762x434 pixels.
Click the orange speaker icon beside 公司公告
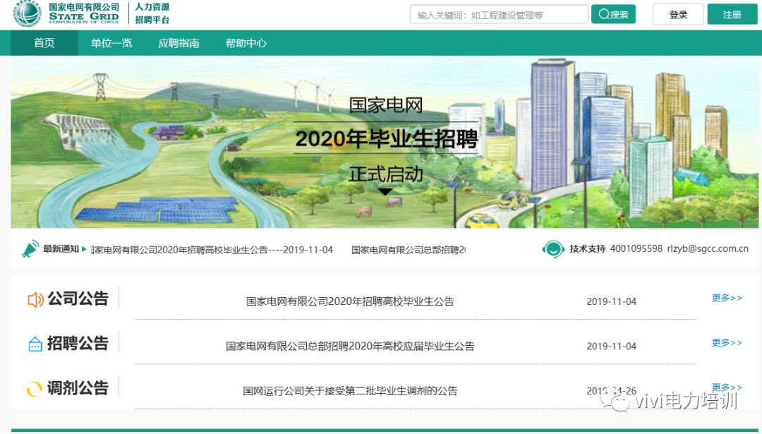[x=35, y=299]
